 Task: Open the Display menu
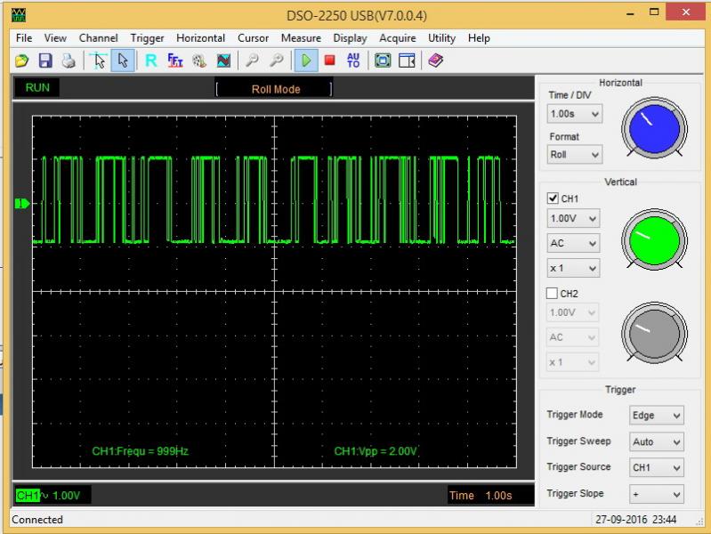point(350,38)
